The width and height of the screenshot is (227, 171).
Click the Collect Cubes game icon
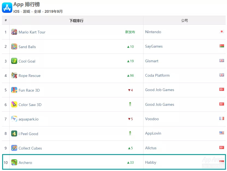click(14, 148)
